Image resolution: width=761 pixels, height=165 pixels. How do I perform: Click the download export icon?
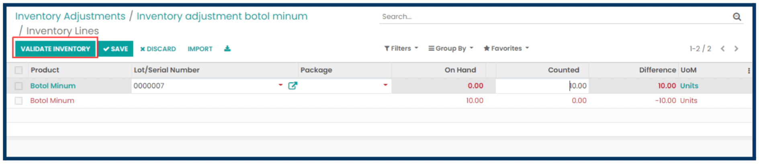pyautogui.click(x=227, y=48)
